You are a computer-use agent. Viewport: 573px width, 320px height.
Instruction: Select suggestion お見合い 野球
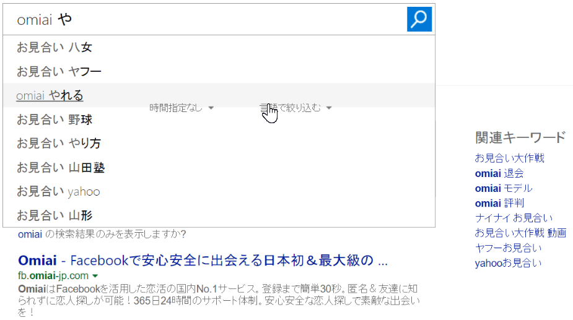[x=55, y=119]
